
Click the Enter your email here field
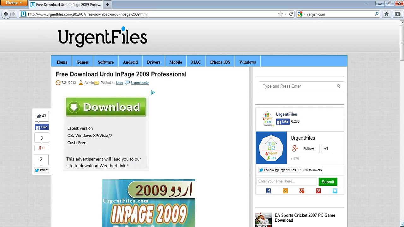point(286,181)
